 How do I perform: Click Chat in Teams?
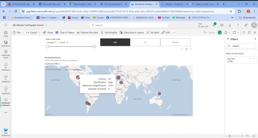click(x=65, y=32)
